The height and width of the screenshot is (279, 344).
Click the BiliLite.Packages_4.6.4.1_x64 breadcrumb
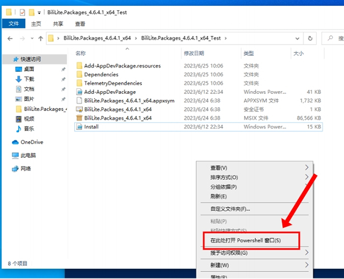pos(97,38)
